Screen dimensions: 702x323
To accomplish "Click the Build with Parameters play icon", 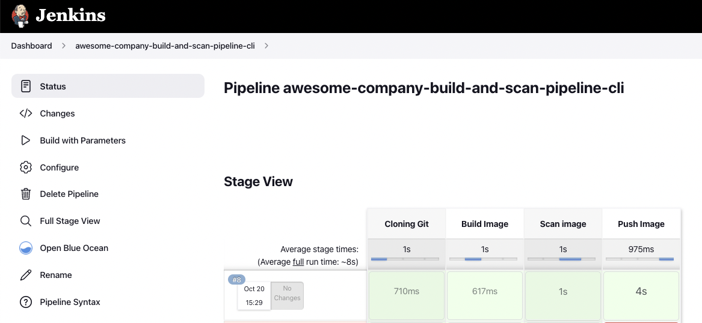I will [26, 140].
